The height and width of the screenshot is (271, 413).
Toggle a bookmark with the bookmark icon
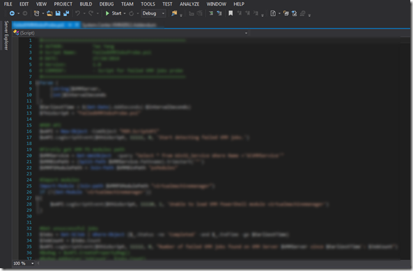231,13
